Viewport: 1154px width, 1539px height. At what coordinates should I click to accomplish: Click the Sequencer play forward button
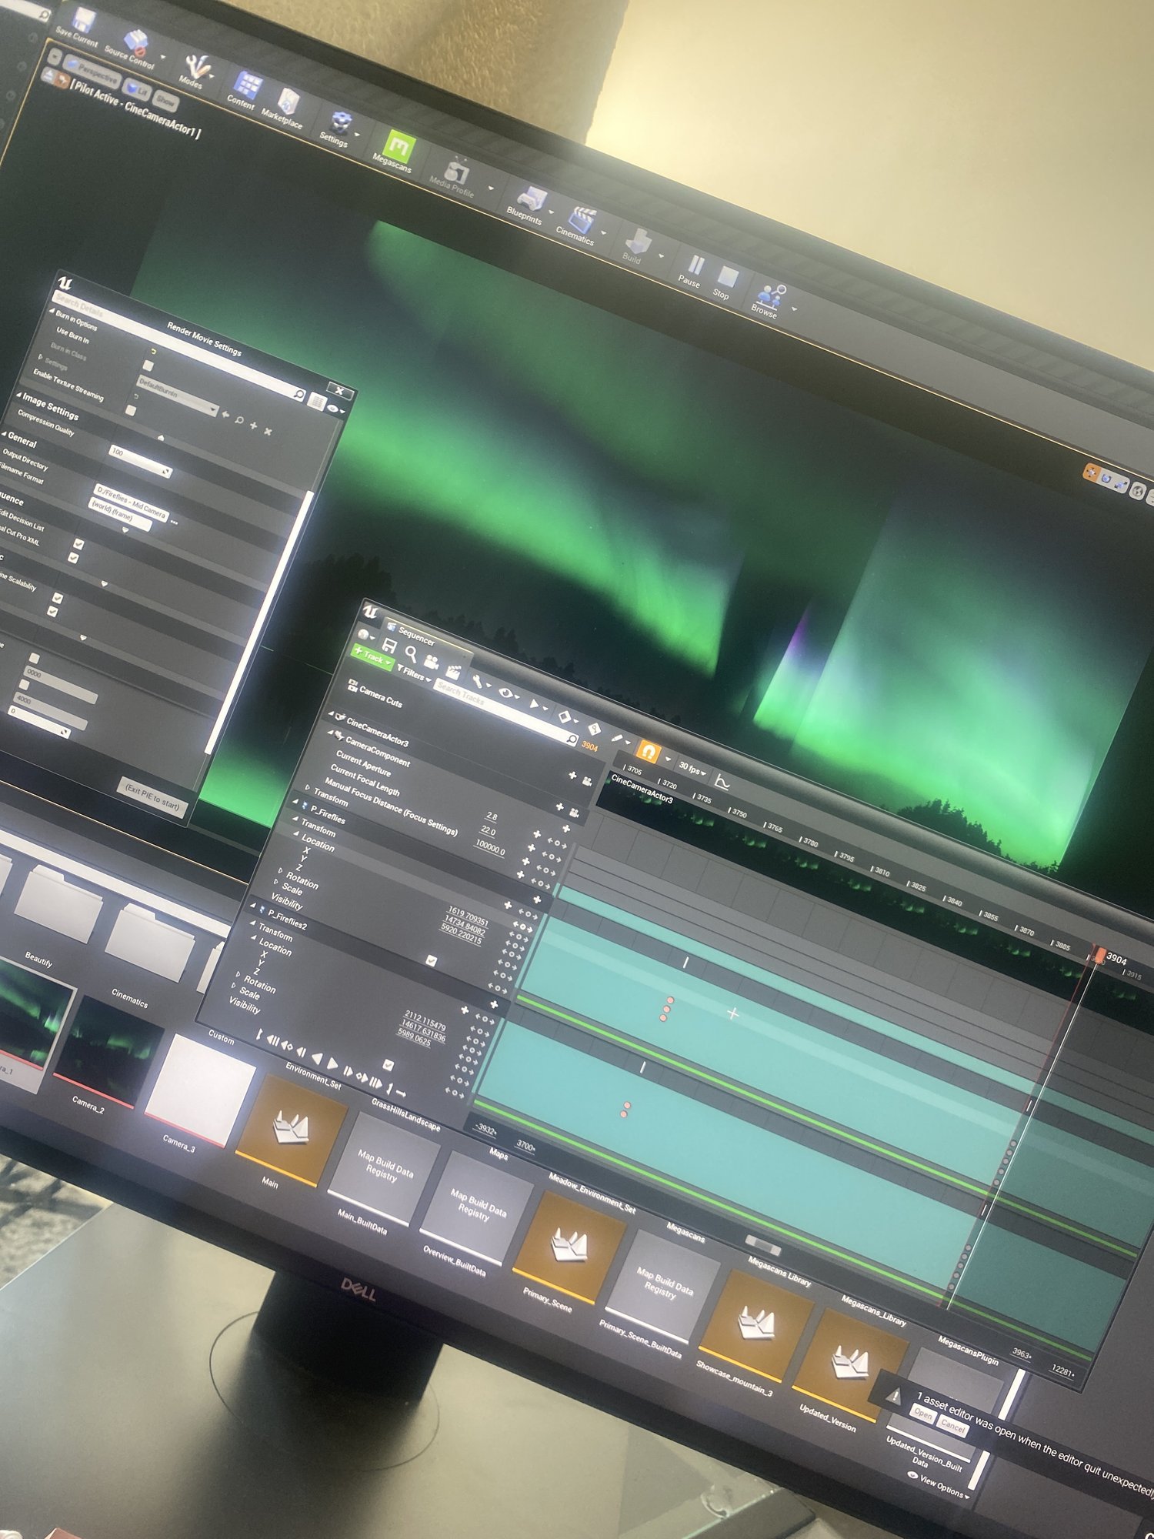[x=333, y=1064]
